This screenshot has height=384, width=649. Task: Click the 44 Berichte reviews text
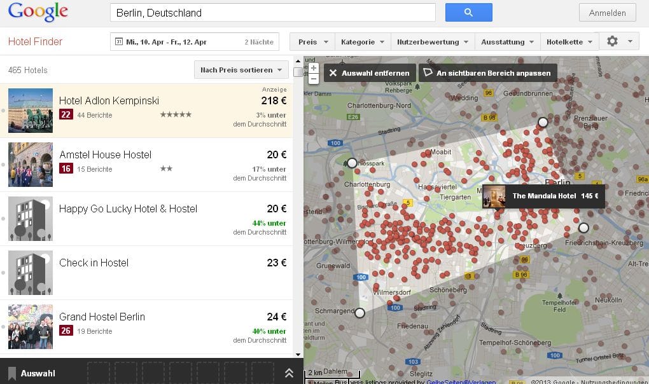(94, 115)
